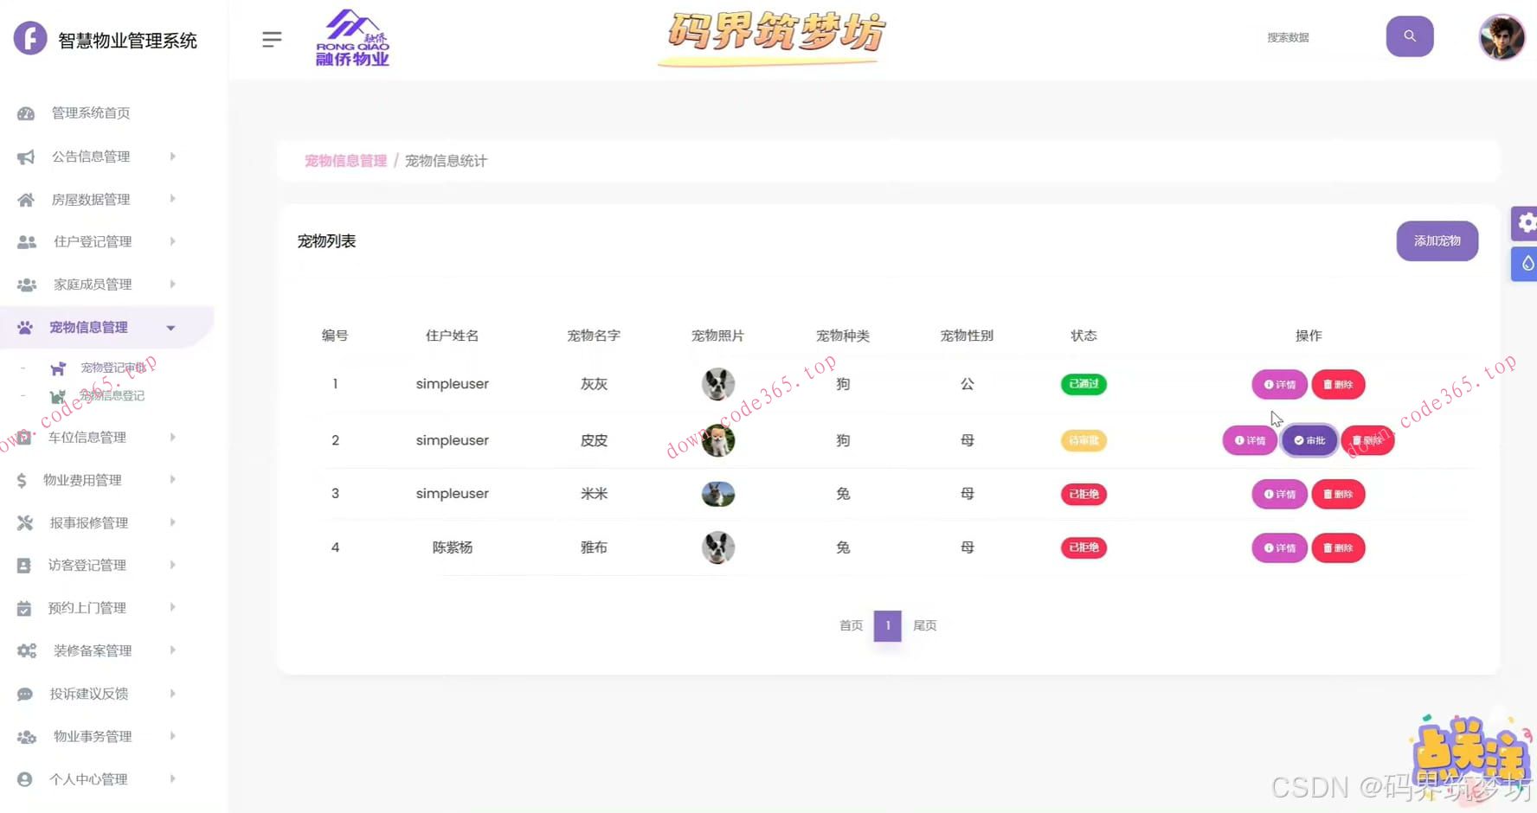Open 宠物信息登记 via the cat icon
Screen dimensions: 1537x813
point(57,395)
